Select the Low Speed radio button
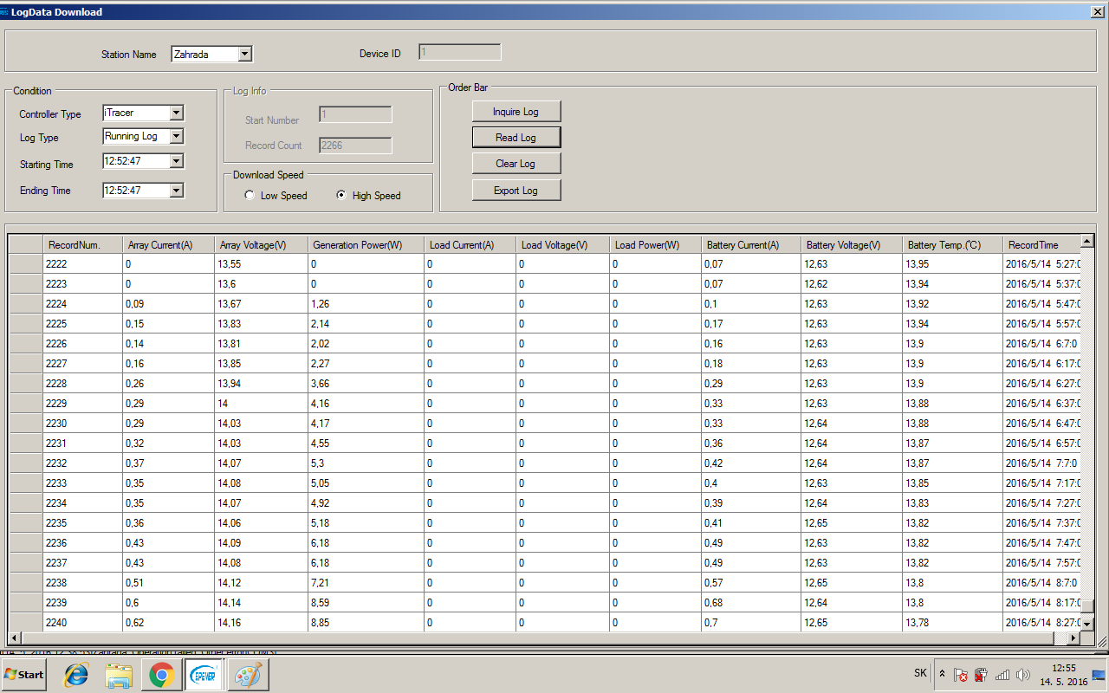This screenshot has width=1109, height=693. [x=250, y=196]
